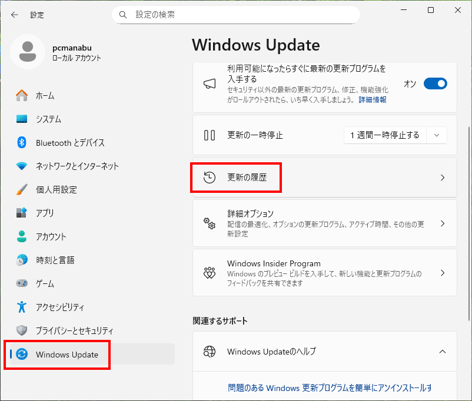Click the update history clock icon

pyautogui.click(x=210, y=178)
